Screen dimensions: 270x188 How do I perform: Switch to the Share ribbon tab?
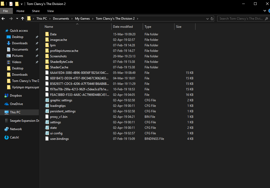[36, 11]
